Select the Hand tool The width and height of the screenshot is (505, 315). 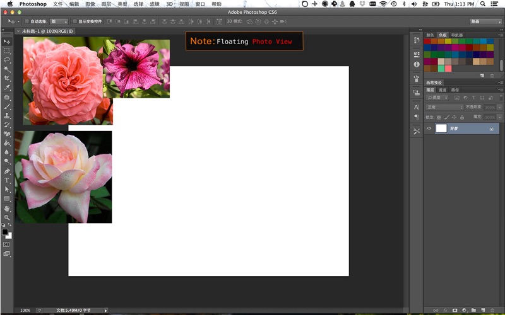coord(7,208)
